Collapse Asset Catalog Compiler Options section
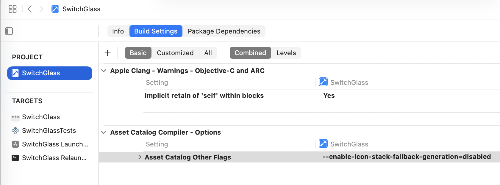Image resolution: width=500 pixels, height=185 pixels. click(x=104, y=132)
